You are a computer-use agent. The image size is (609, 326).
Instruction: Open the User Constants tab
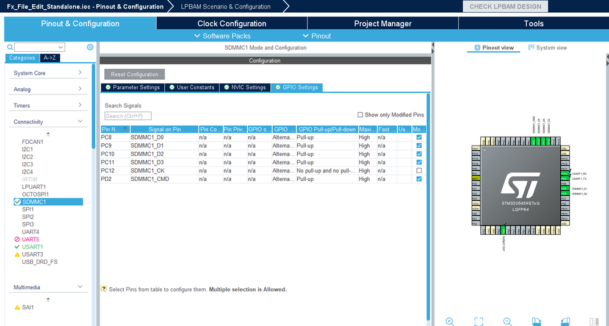(192, 87)
